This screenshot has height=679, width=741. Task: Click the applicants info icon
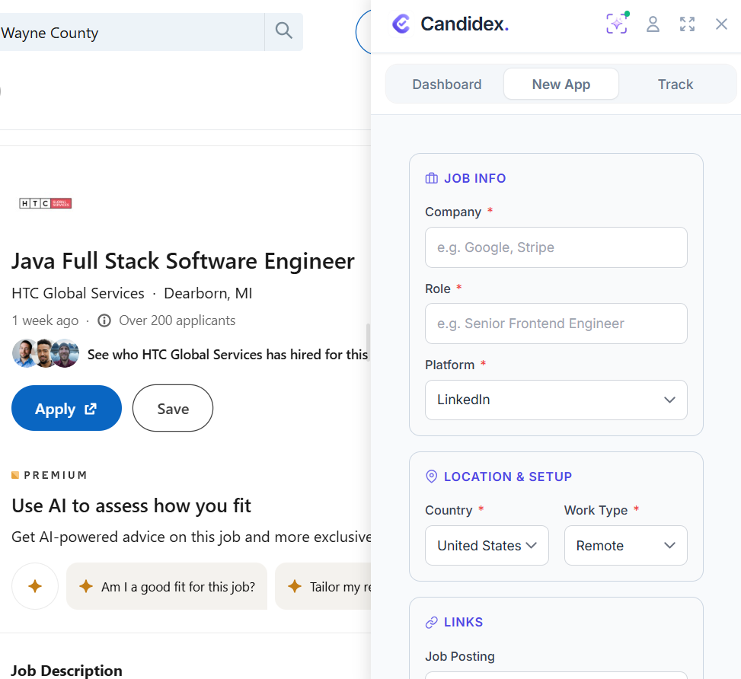(x=104, y=320)
